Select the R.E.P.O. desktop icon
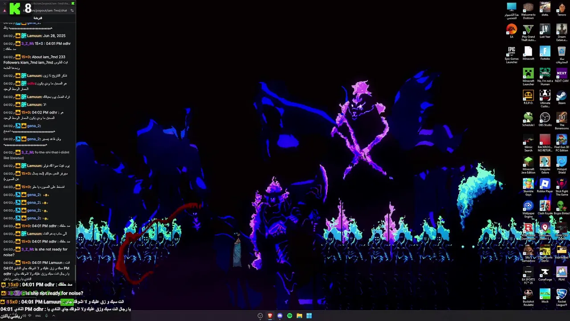 528,97
